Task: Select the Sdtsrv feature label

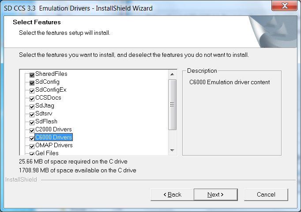Action: click(44, 113)
